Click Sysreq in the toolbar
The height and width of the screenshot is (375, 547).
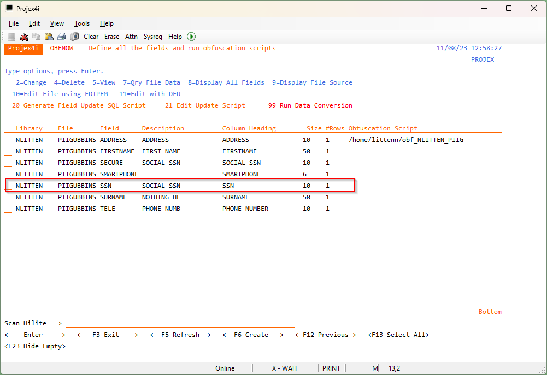[x=153, y=37]
